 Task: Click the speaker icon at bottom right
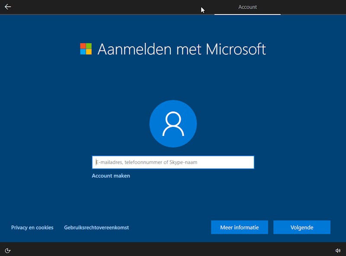338,250
